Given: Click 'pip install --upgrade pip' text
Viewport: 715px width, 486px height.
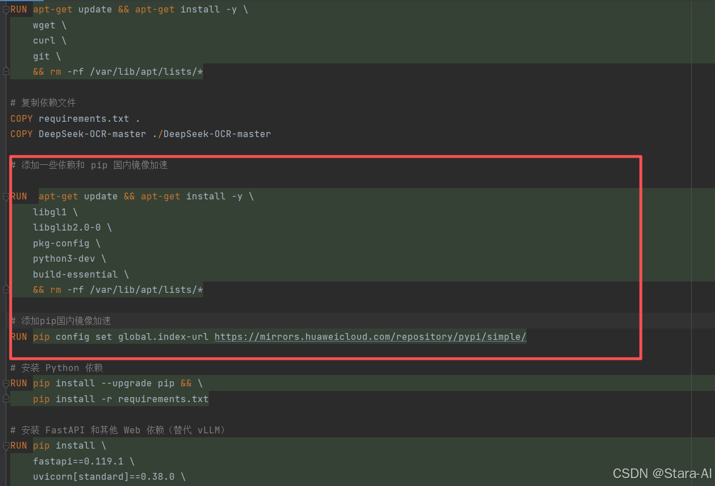Looking at the screenshot, I should pyautogui.click(x=104, y=383).
